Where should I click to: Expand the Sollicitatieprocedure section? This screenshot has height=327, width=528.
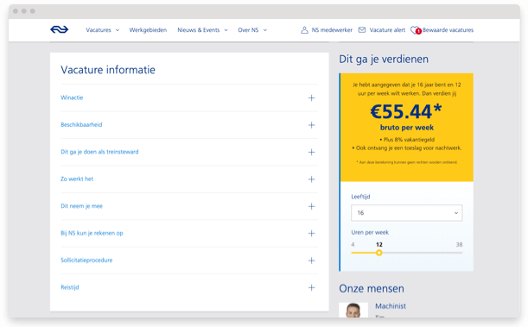(x=86, y=260)
